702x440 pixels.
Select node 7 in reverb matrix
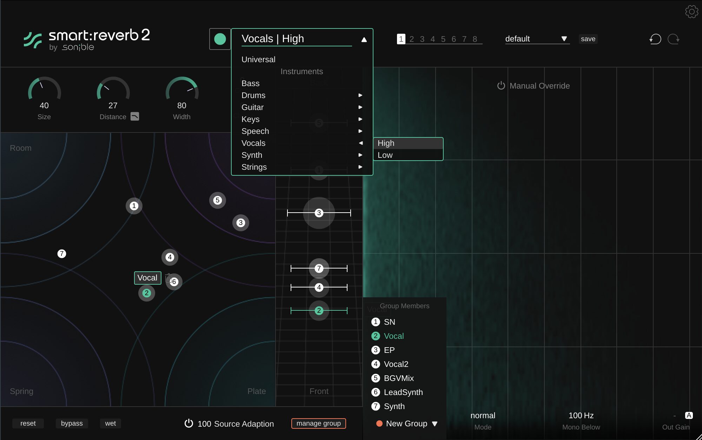(62, 254)
